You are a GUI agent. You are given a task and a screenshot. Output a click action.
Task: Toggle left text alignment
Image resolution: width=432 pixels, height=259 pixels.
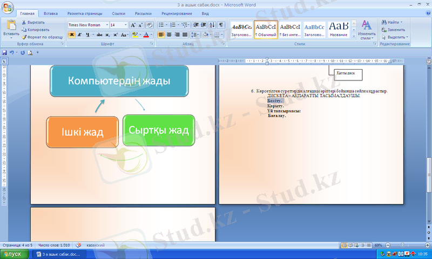(x=161, y=35)
